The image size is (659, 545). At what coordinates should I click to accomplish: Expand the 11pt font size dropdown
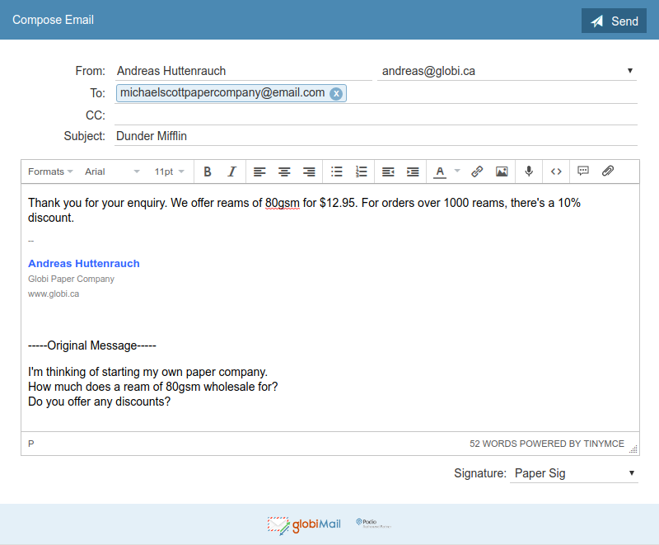[x=169, y=171]
